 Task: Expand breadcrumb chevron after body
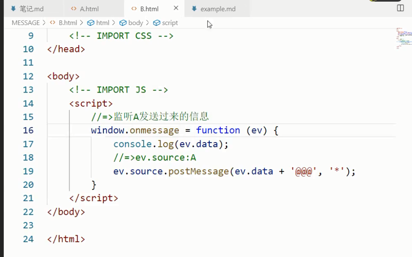coord(147,23)
